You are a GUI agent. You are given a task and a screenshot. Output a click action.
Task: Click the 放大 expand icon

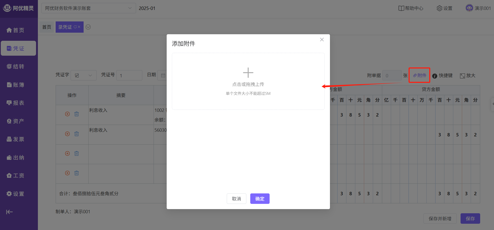point(462,76)
